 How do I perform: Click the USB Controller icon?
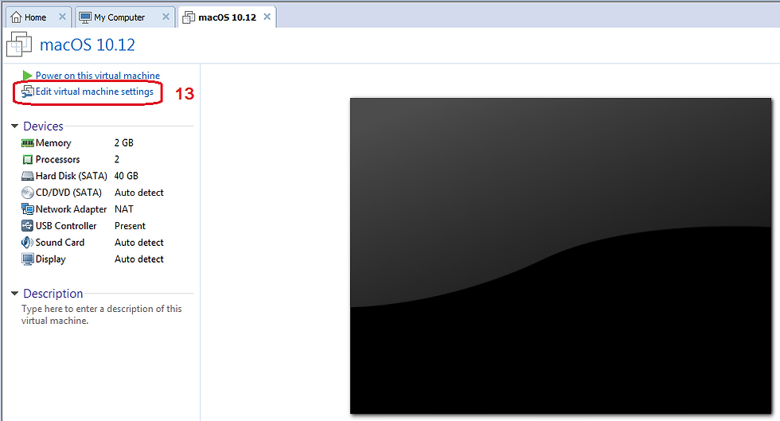click(27, 226)
